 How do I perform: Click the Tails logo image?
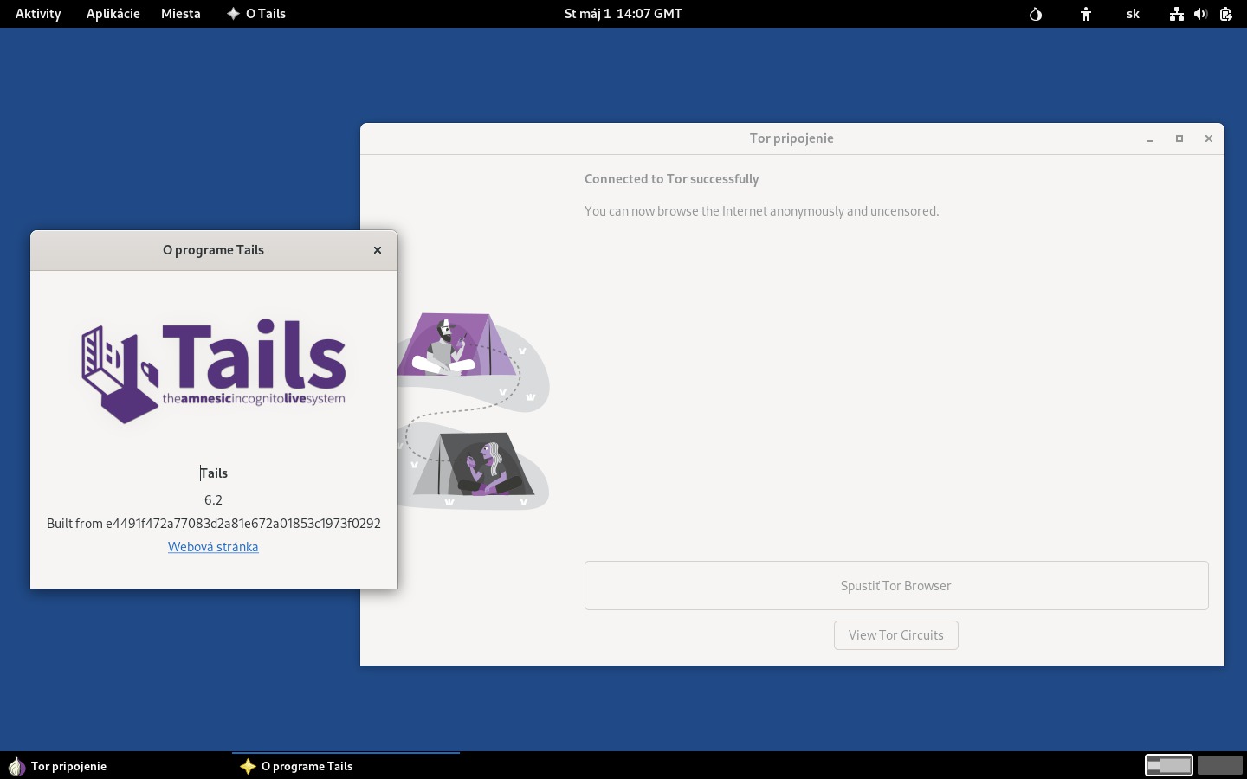pyautogui.click(x=214, y=371)
